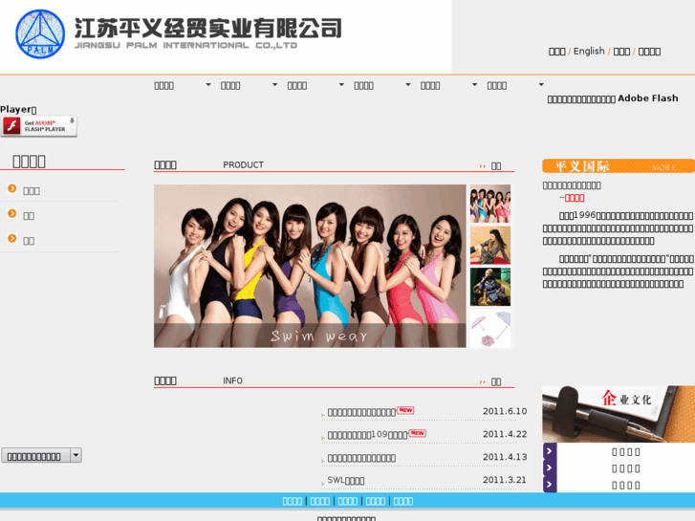695x521 pixels.
Task: Open the middle link in blue footer bar
Action: 348,501
